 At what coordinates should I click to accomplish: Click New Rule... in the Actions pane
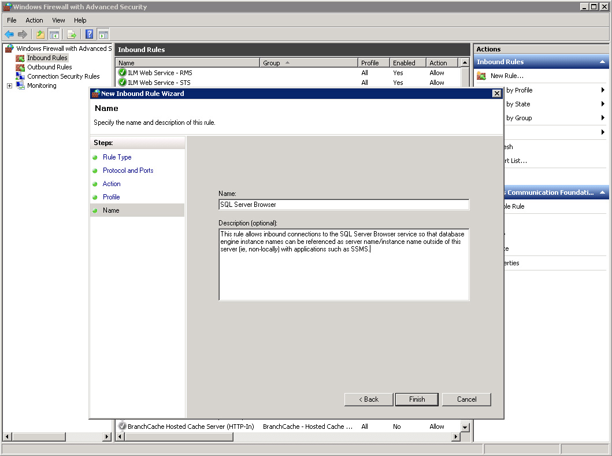[507, 76]
